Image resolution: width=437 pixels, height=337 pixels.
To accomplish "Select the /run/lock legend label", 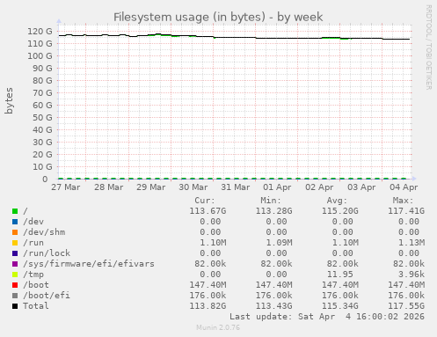I will (47, 253).
